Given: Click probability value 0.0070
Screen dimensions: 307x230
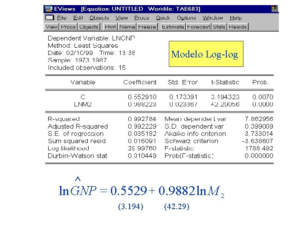Looking at the screenshot, I should click(263, 97).
